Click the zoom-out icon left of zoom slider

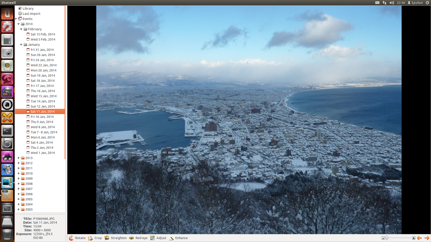click(383, 238)
